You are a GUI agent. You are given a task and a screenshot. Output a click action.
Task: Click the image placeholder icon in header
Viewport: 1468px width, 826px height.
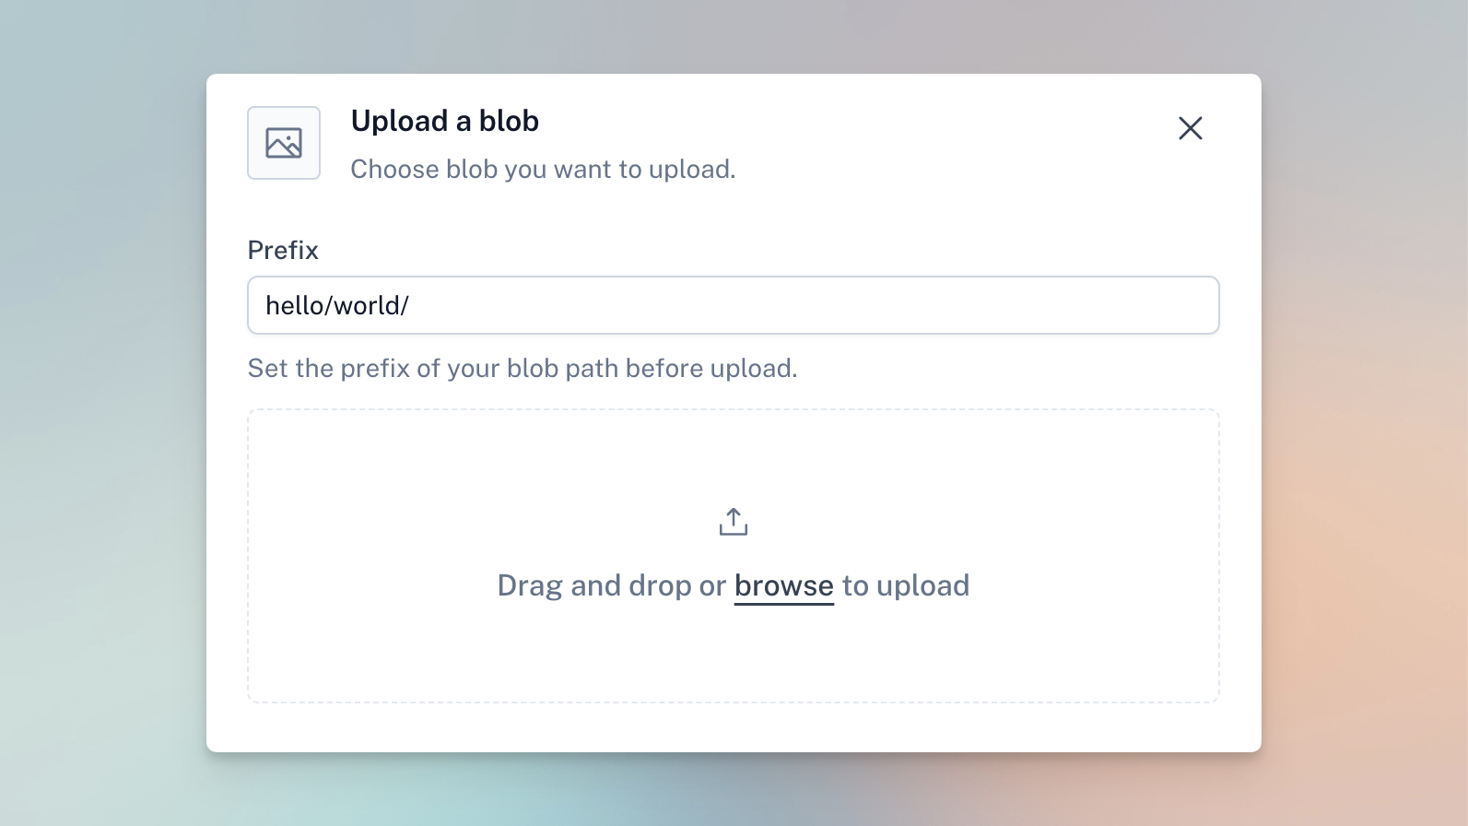pyautogui.click(x=284, y=143)
